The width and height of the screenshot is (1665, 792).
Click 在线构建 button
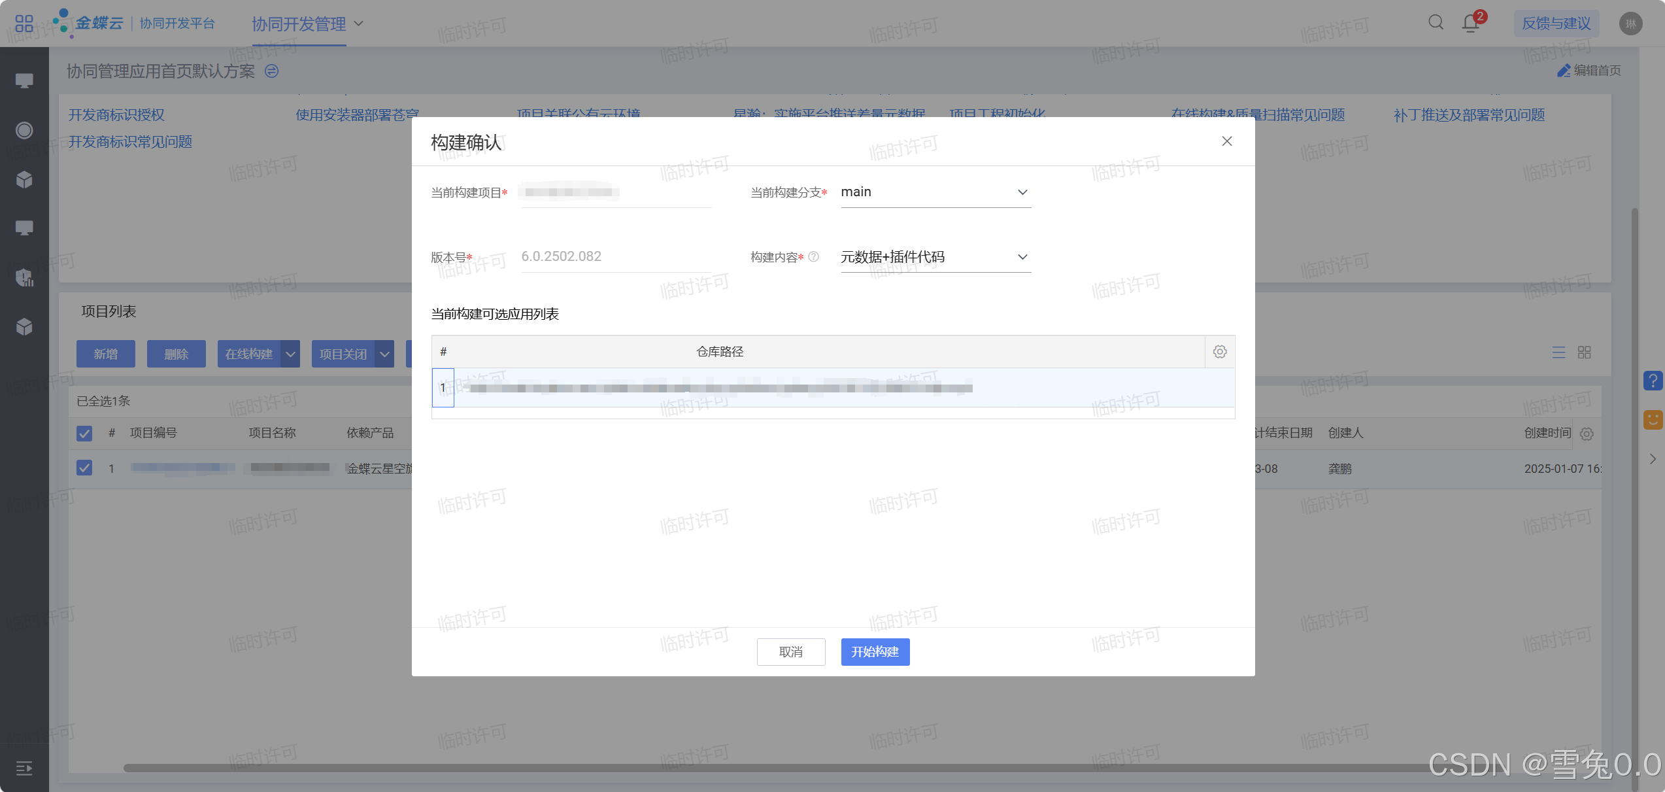point(249,354)
